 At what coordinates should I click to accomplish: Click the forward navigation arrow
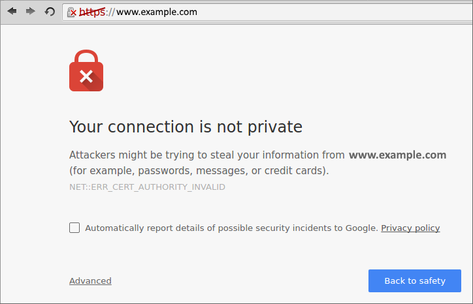31,12
